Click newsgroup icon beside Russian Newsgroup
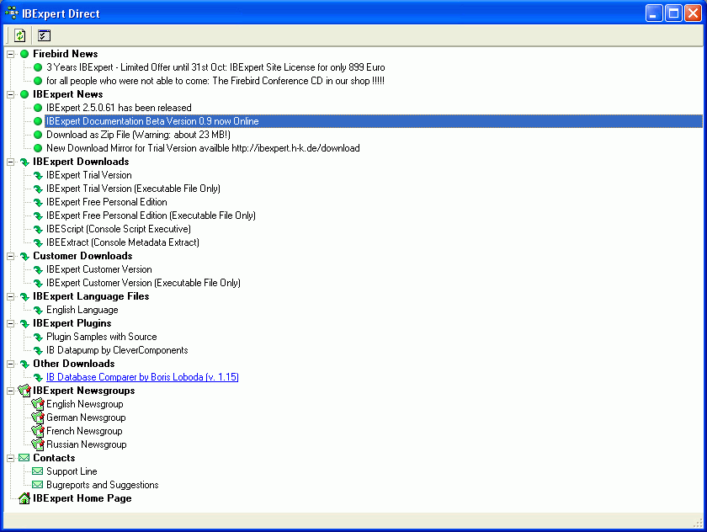707x532 pixels. click(38, 445)
